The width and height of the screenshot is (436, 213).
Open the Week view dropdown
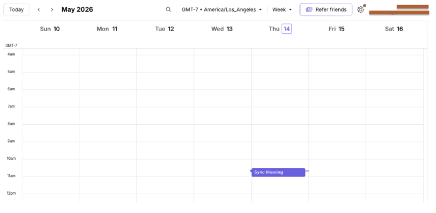[282, 9]
